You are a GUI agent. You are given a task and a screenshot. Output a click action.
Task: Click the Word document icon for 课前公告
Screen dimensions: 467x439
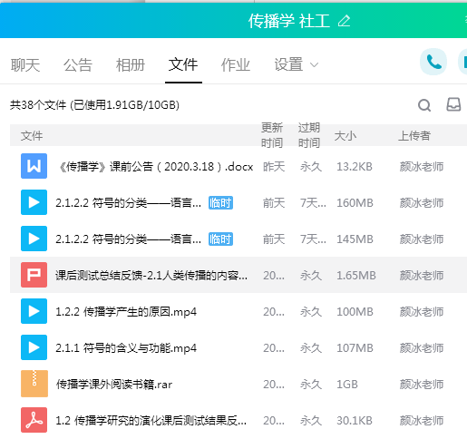34,166
